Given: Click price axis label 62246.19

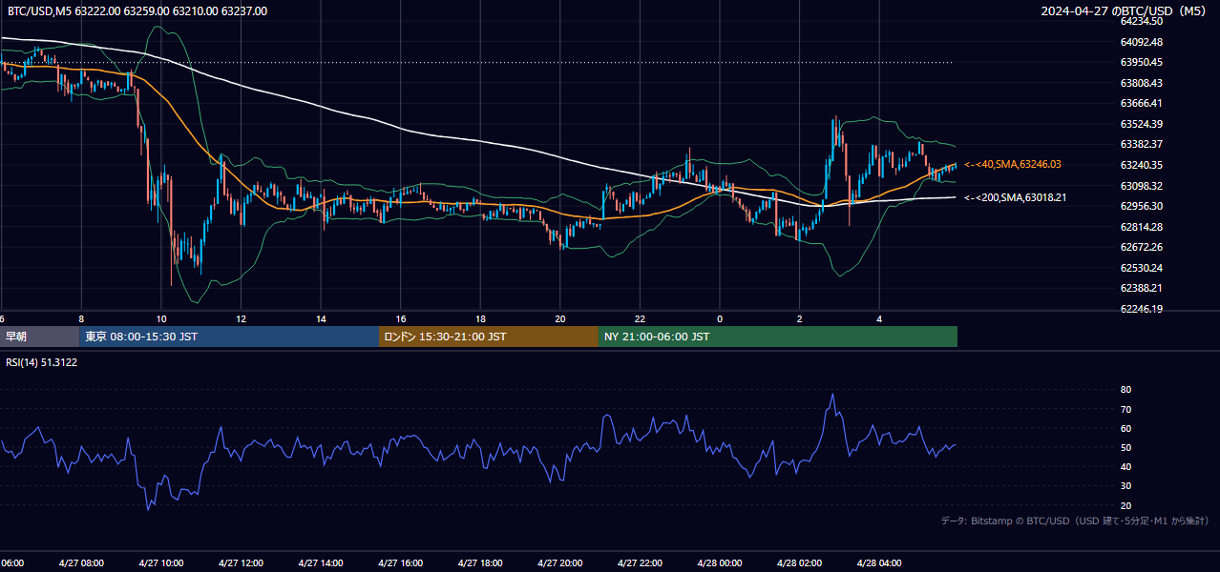Looking at the screenshot, I should click(x=1142, y=309).
